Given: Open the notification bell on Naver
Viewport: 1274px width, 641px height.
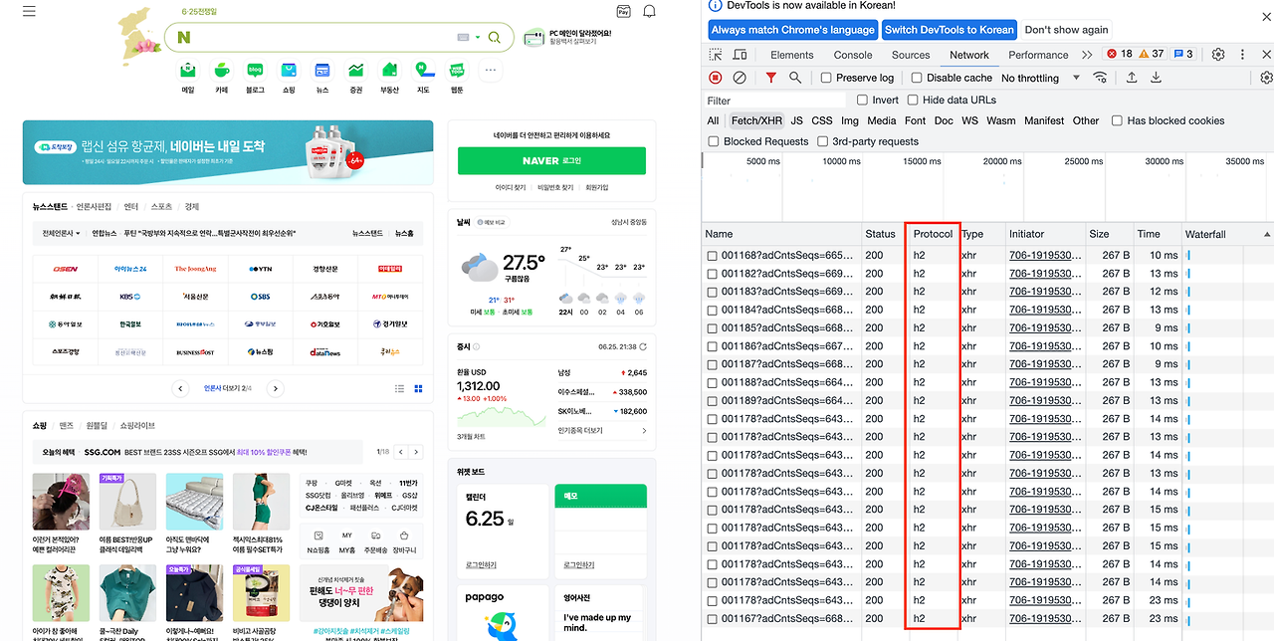Looking at the screenshot, I should (x=649, y=11).
